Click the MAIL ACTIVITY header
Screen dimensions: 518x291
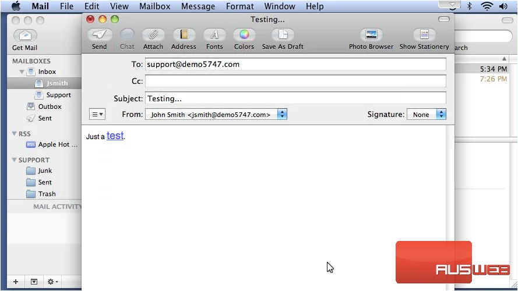pos(57,207)
